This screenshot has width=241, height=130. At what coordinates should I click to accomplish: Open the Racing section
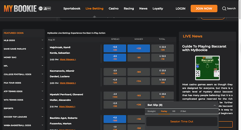[x=129, y=8]
